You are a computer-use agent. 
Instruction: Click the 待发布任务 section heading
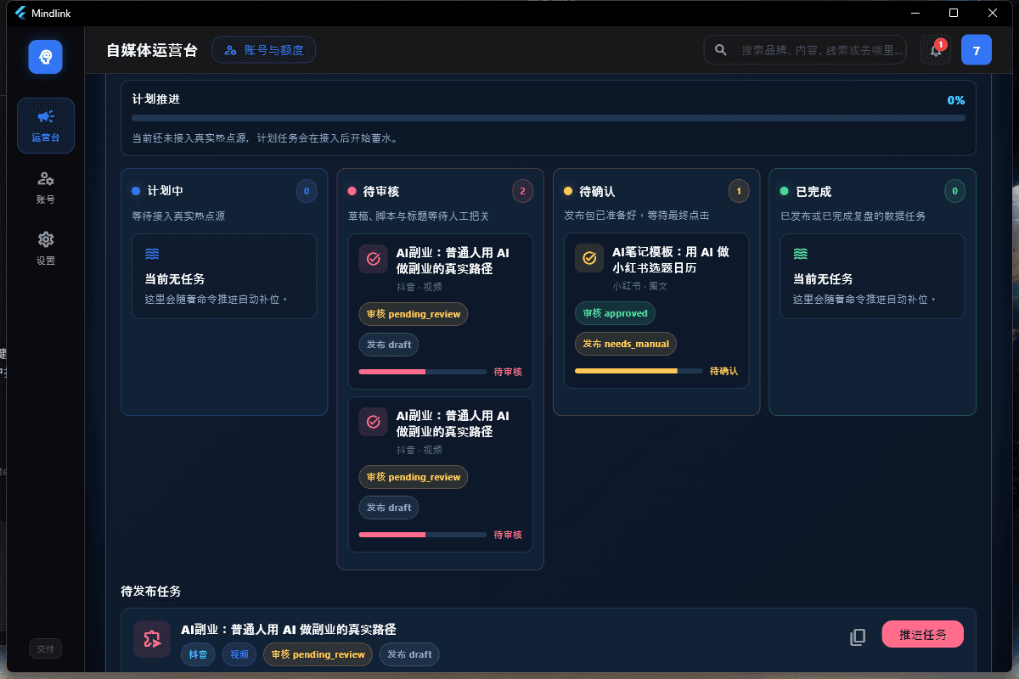pyautogui.click(x=151, y=591)
